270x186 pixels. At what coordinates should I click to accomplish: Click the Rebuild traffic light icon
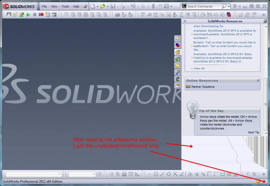coord(153,6)
